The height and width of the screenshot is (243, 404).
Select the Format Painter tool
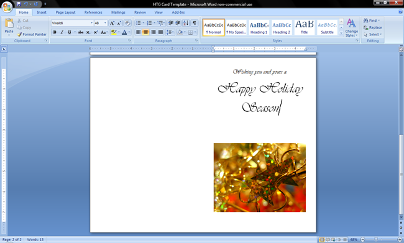click(32, 34)
